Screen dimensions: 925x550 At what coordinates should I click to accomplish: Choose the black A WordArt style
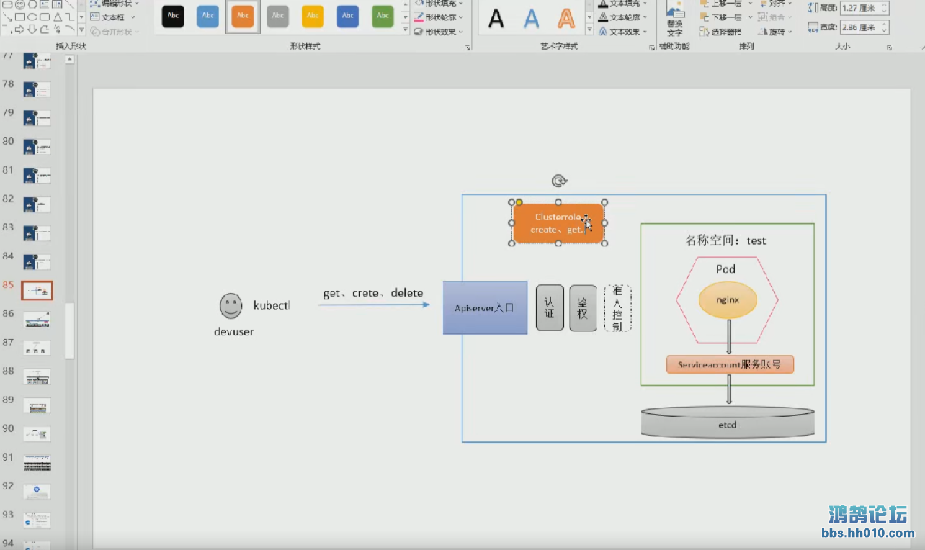pos(496,19)
